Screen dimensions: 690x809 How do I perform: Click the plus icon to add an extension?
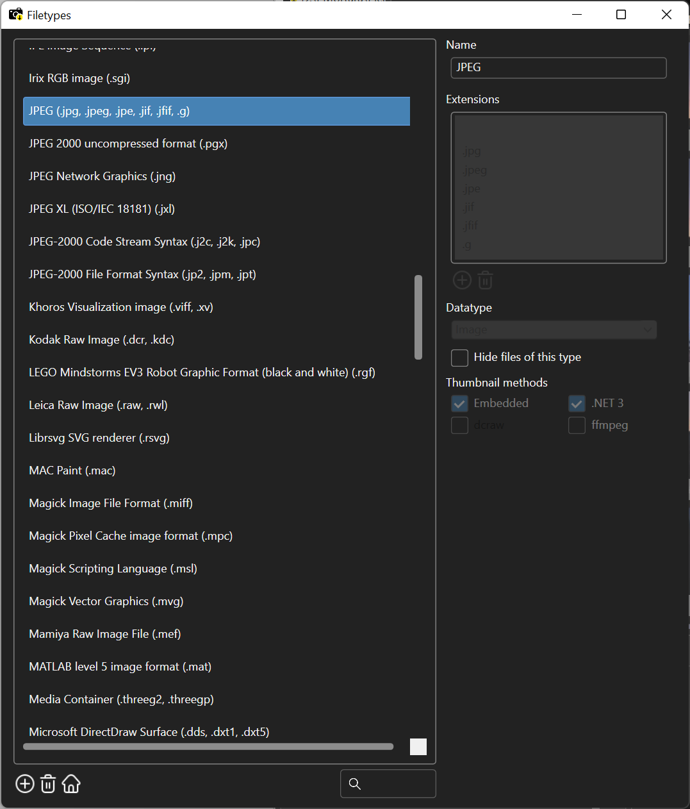click(x=462, y=279)
